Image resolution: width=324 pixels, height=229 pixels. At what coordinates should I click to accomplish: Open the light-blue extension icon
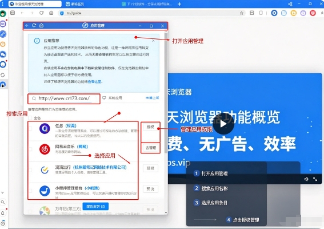(284, 13)
